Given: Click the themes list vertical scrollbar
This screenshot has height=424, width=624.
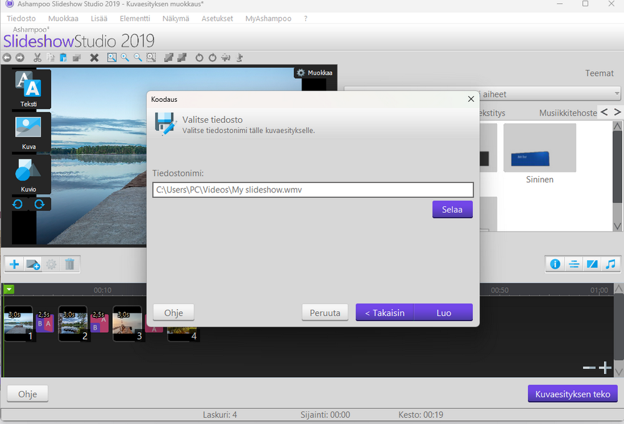Looking at the screenshot, I should click(617, 176).
